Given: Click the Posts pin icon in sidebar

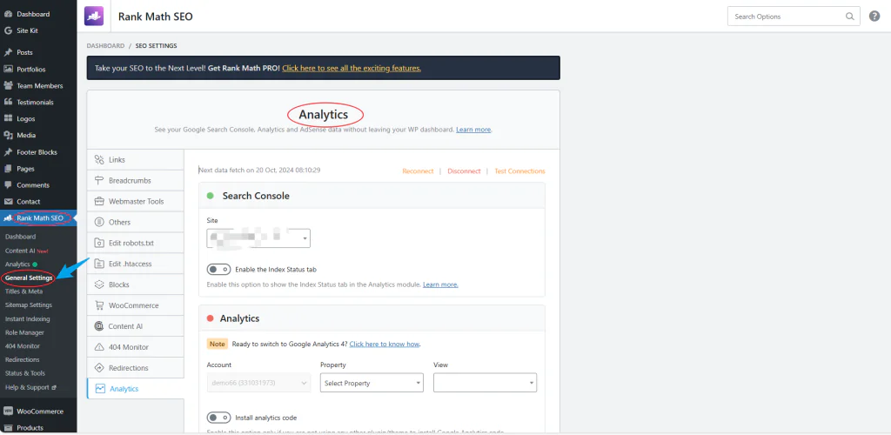Looking at the screenshot, I should (x=8, y=52).
